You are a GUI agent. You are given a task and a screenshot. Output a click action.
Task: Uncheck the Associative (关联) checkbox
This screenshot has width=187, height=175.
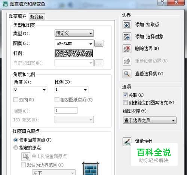(125, 95)
